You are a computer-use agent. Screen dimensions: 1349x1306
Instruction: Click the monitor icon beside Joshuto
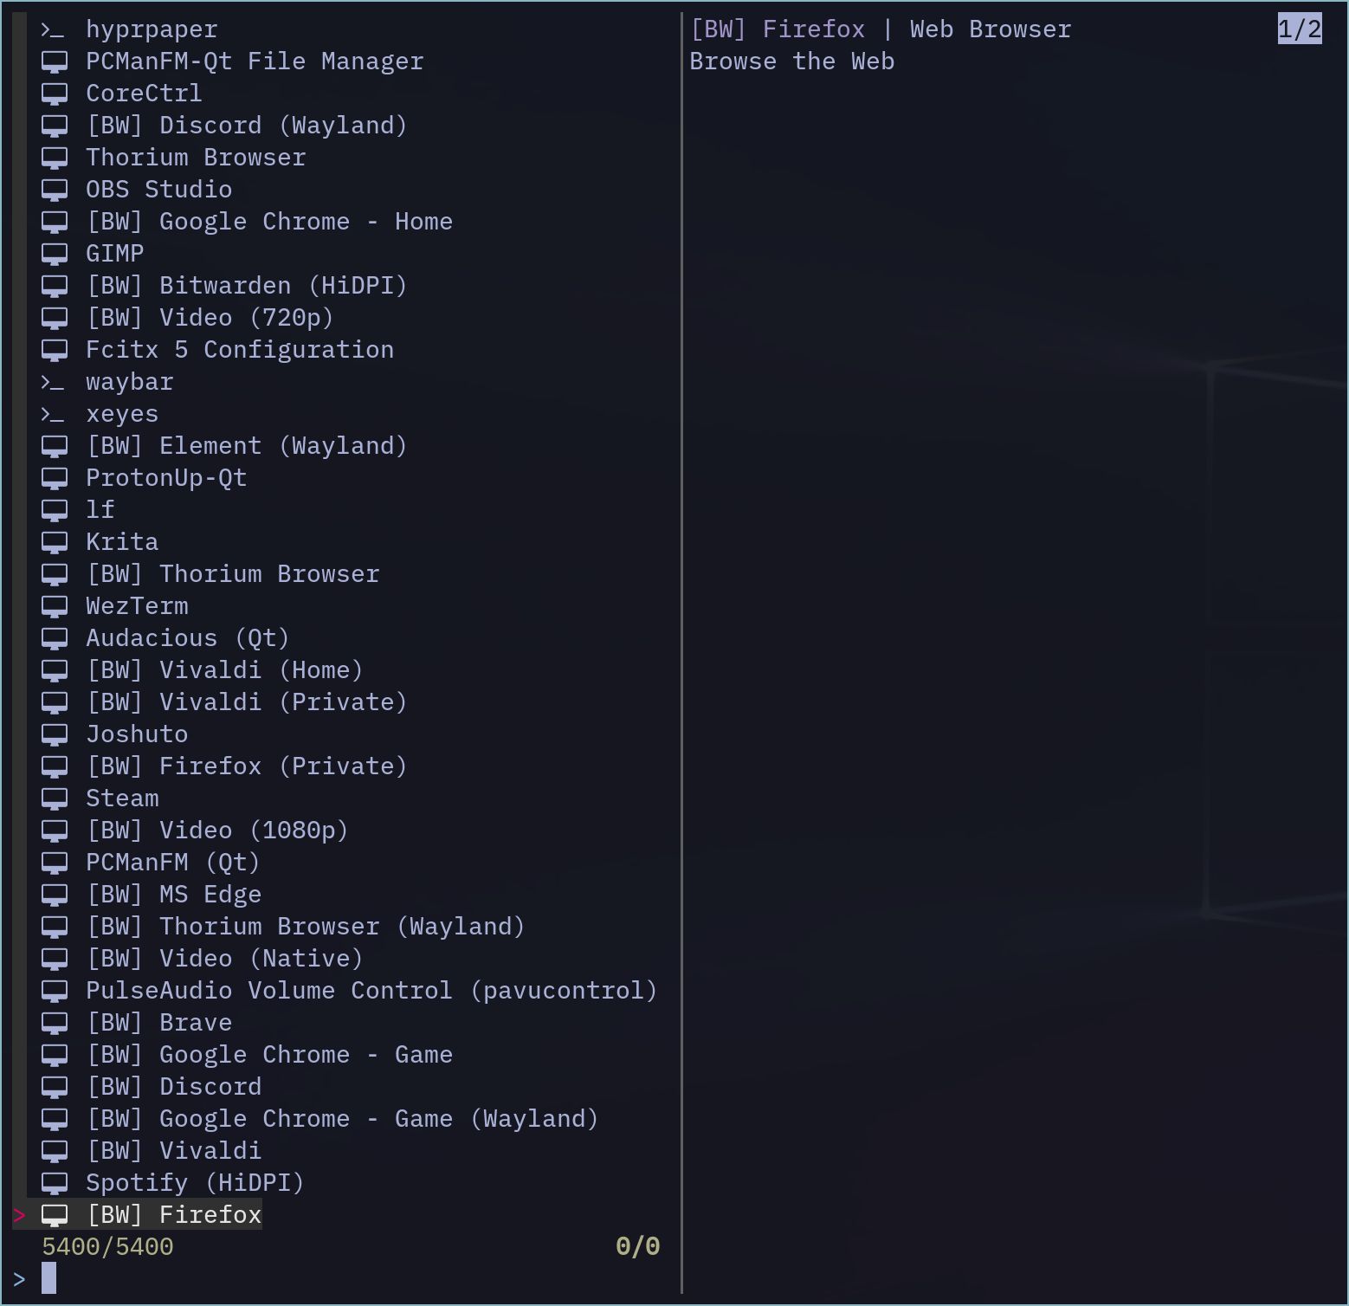(55, 735)
